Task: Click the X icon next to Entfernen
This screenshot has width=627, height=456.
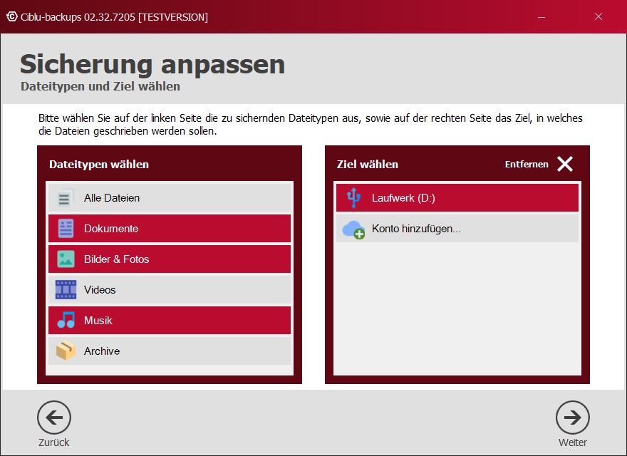Action: 565,164
